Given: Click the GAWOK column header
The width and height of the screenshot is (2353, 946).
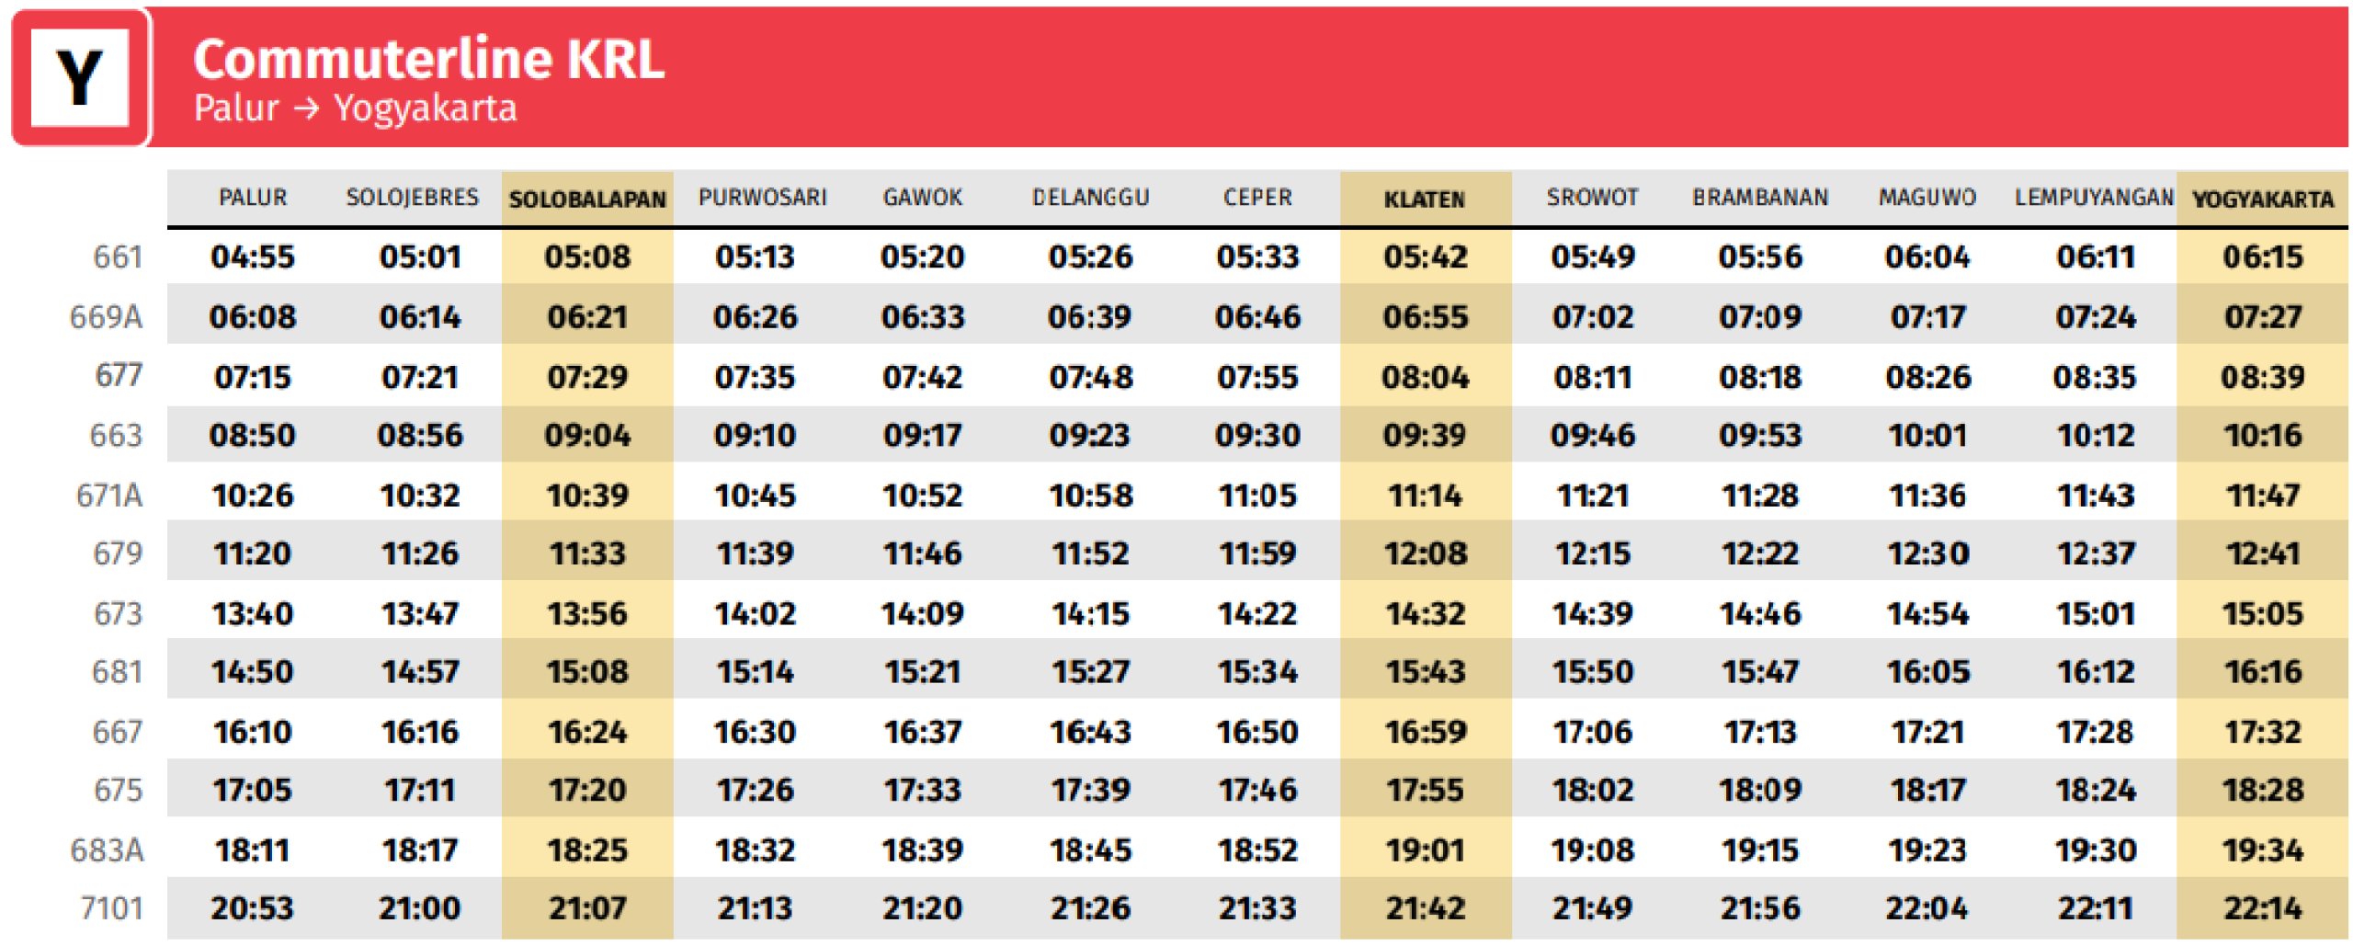Looking at the screenshot, I should (923, 198).
